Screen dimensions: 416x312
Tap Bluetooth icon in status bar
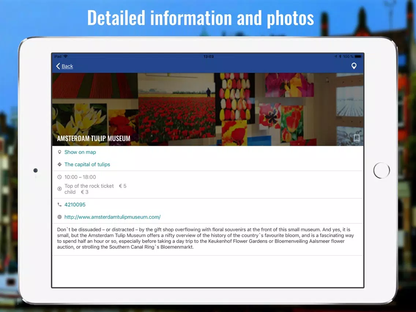pyautogui.click(x=340, y=56)
